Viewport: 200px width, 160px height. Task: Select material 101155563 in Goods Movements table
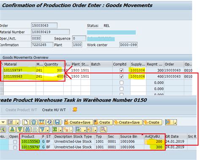pos(19,76)
